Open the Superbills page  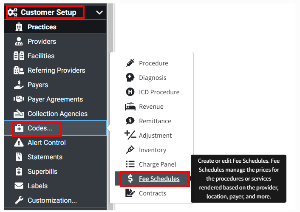point(42,172)
